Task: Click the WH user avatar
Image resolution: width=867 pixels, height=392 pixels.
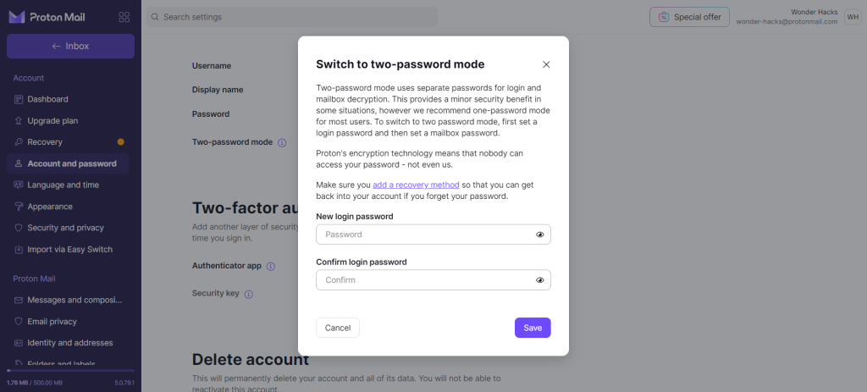Action: 852,17
